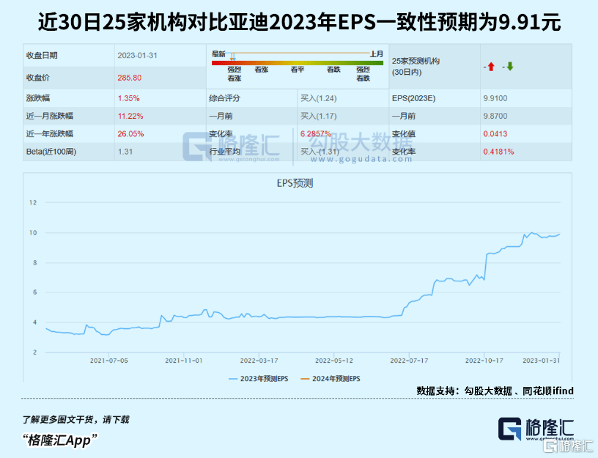Click the red upgrade arrow icon
The image size is (598, 458).
click(491, 67)
